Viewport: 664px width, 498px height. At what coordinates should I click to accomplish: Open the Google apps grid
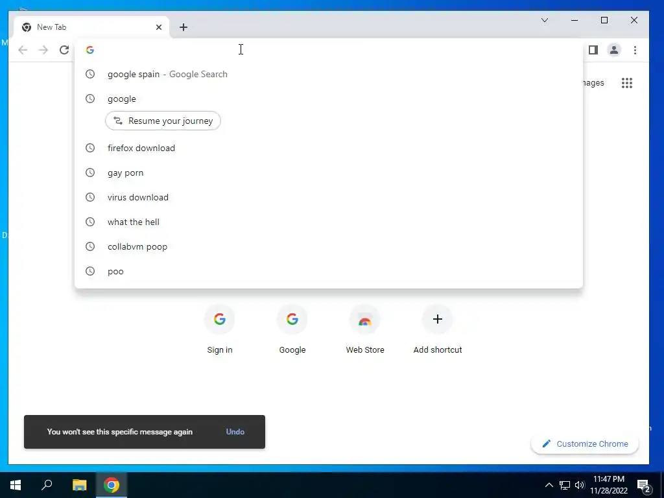627,83
